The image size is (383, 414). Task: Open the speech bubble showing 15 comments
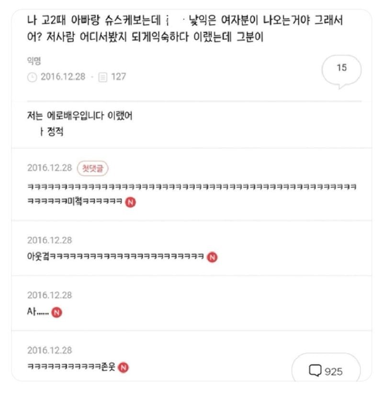[x=341, y=69]
